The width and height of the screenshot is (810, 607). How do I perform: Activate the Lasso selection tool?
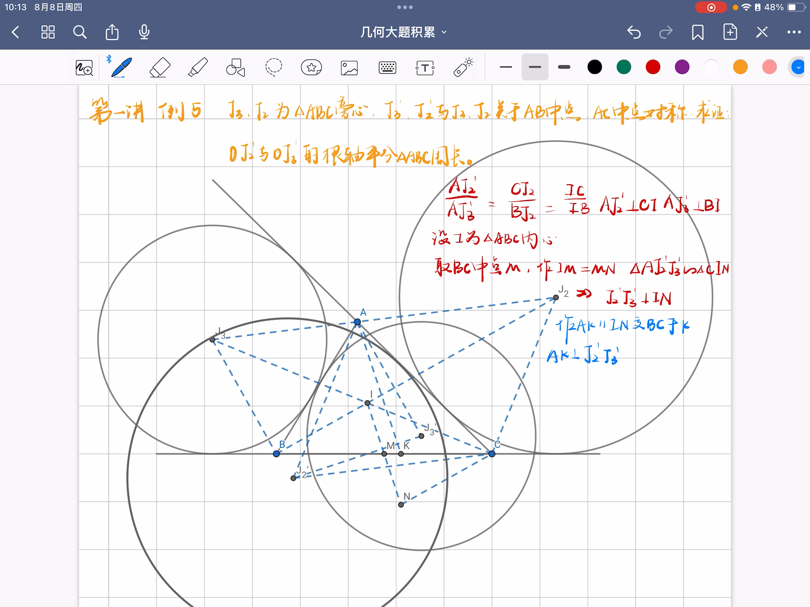pos(273,67)
